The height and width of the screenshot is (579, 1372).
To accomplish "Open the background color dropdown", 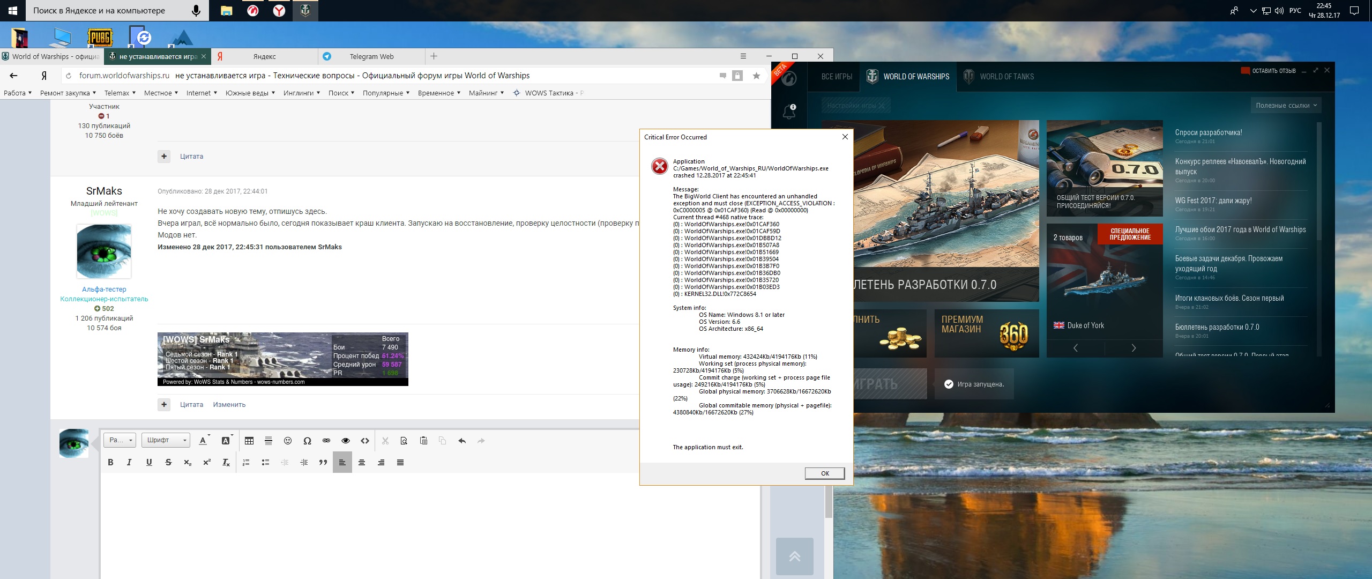I will click(x=227, y=440).
